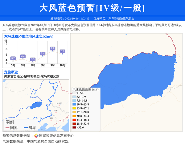Image resolution: width=185 pixels, height=145 pixels.
Task: Click the 4.4 wind speed data label
Action: pos(23,56)
